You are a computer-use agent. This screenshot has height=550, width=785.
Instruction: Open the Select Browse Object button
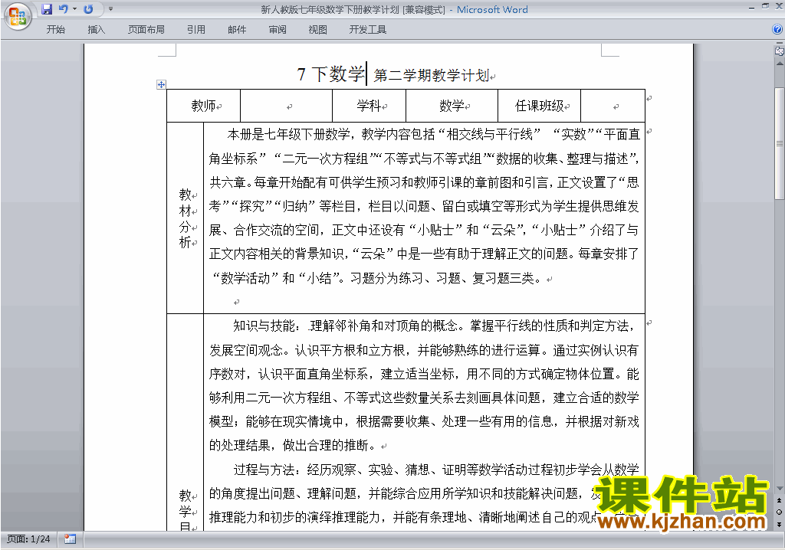pyautogui.click(x=779, y=512)
